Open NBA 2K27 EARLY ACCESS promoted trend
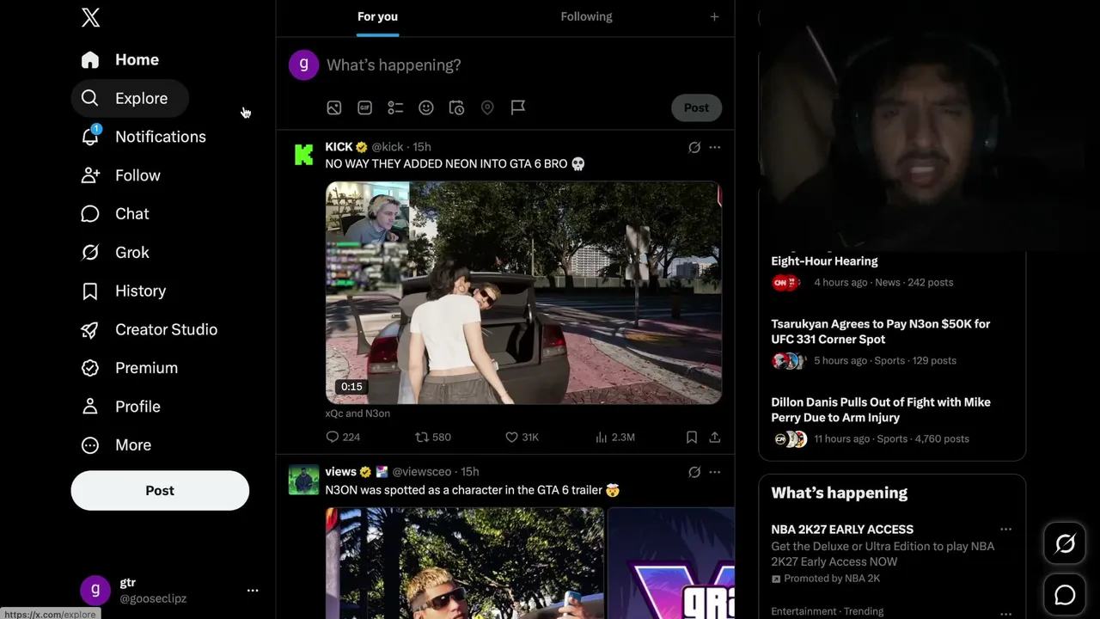The image size is (1100, 619). point(892,554)
